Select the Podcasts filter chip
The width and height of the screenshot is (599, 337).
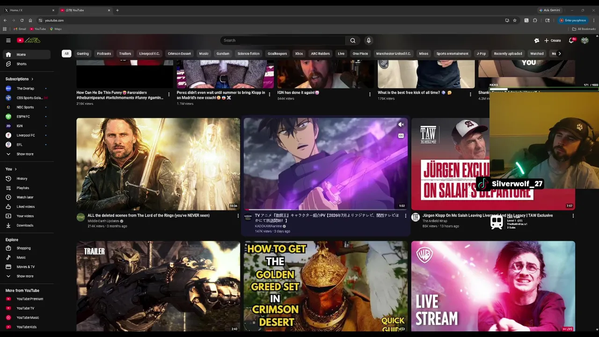[x=104, y=53]
